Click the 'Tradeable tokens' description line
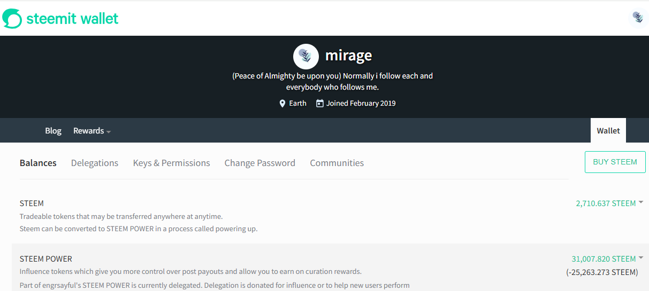The height and width of the screenshot is (291, 649). 121,216
